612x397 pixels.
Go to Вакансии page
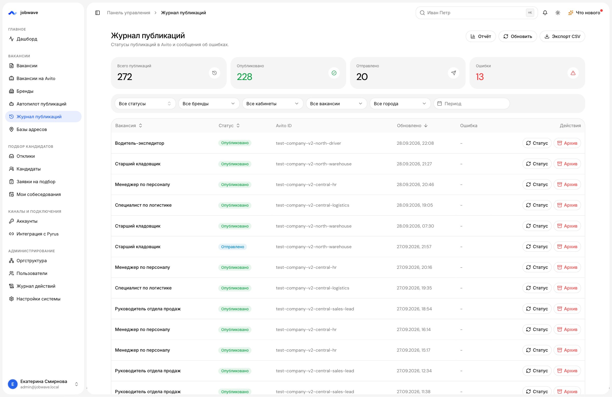(x=43, y=66)
